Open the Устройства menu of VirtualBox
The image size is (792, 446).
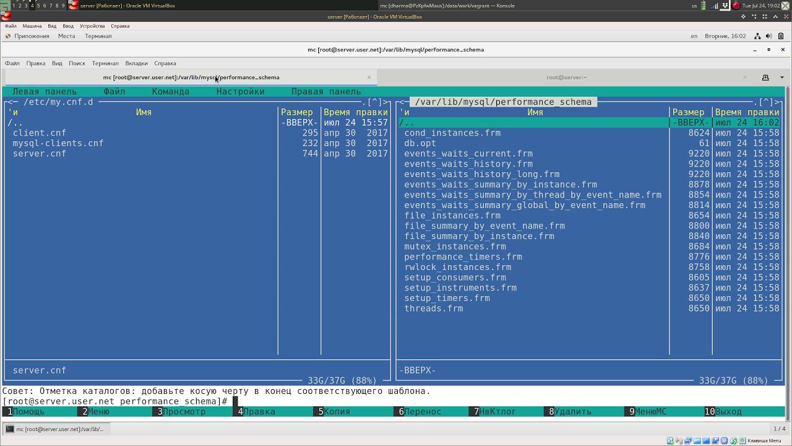(92, 26)
